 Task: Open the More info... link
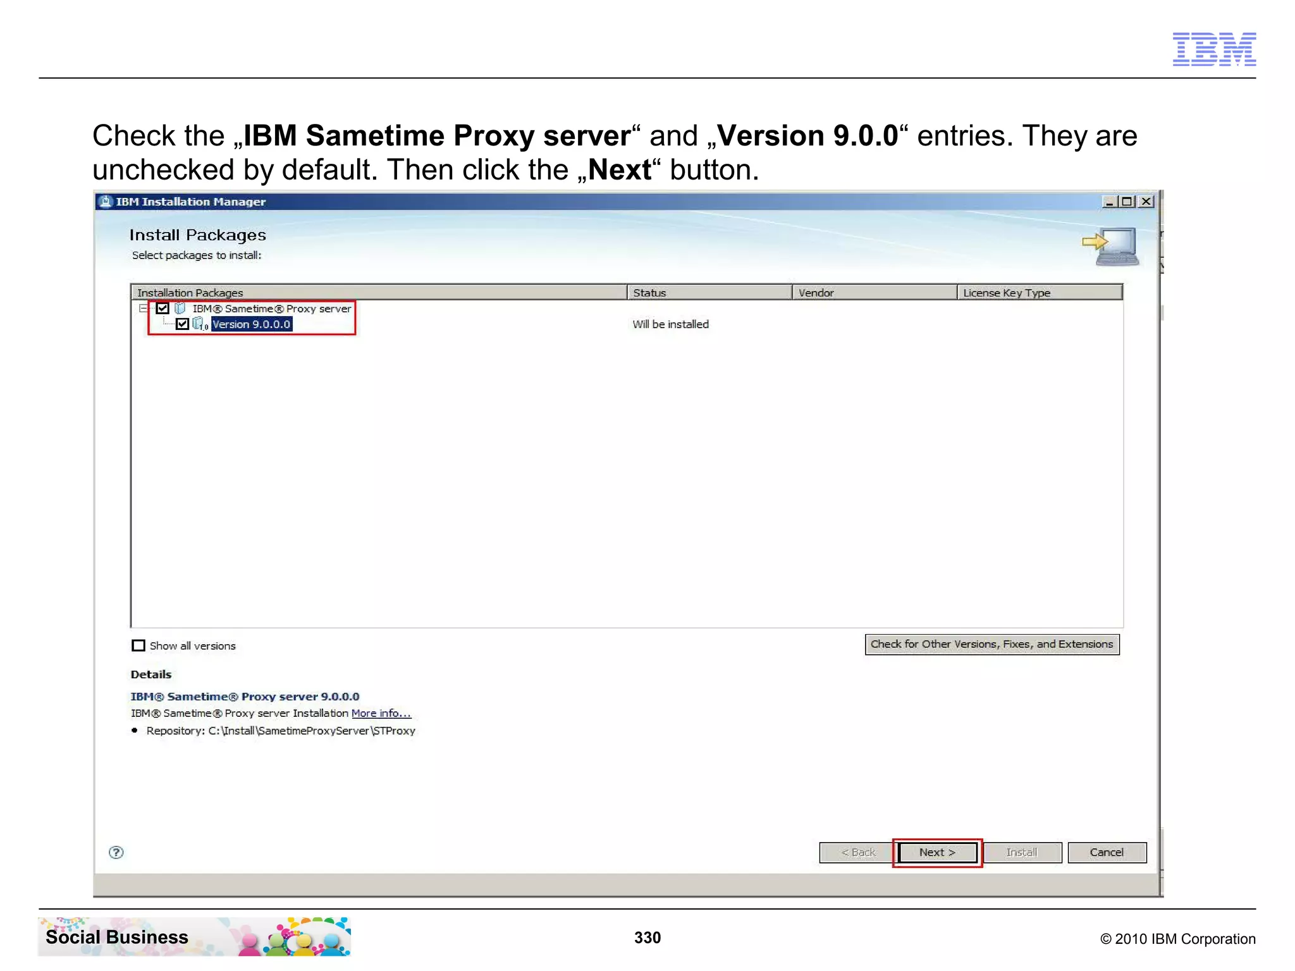click(x=381, y=713)
